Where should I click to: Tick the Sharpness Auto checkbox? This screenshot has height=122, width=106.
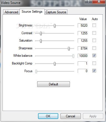click(x=94, y=48)
